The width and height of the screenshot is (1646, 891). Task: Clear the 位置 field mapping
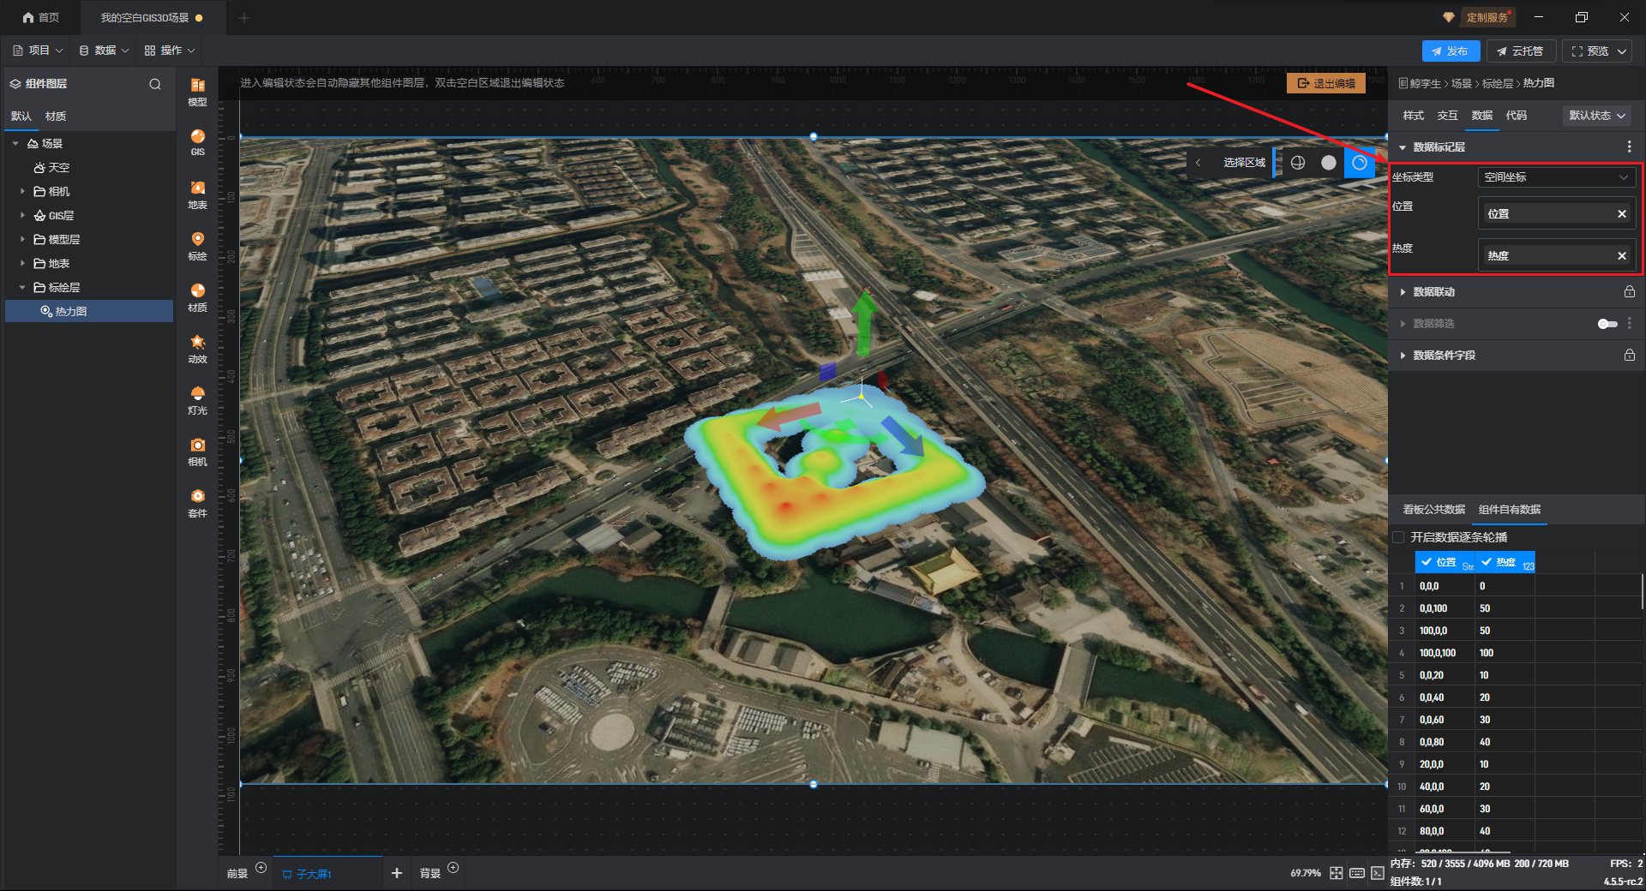1621,214
